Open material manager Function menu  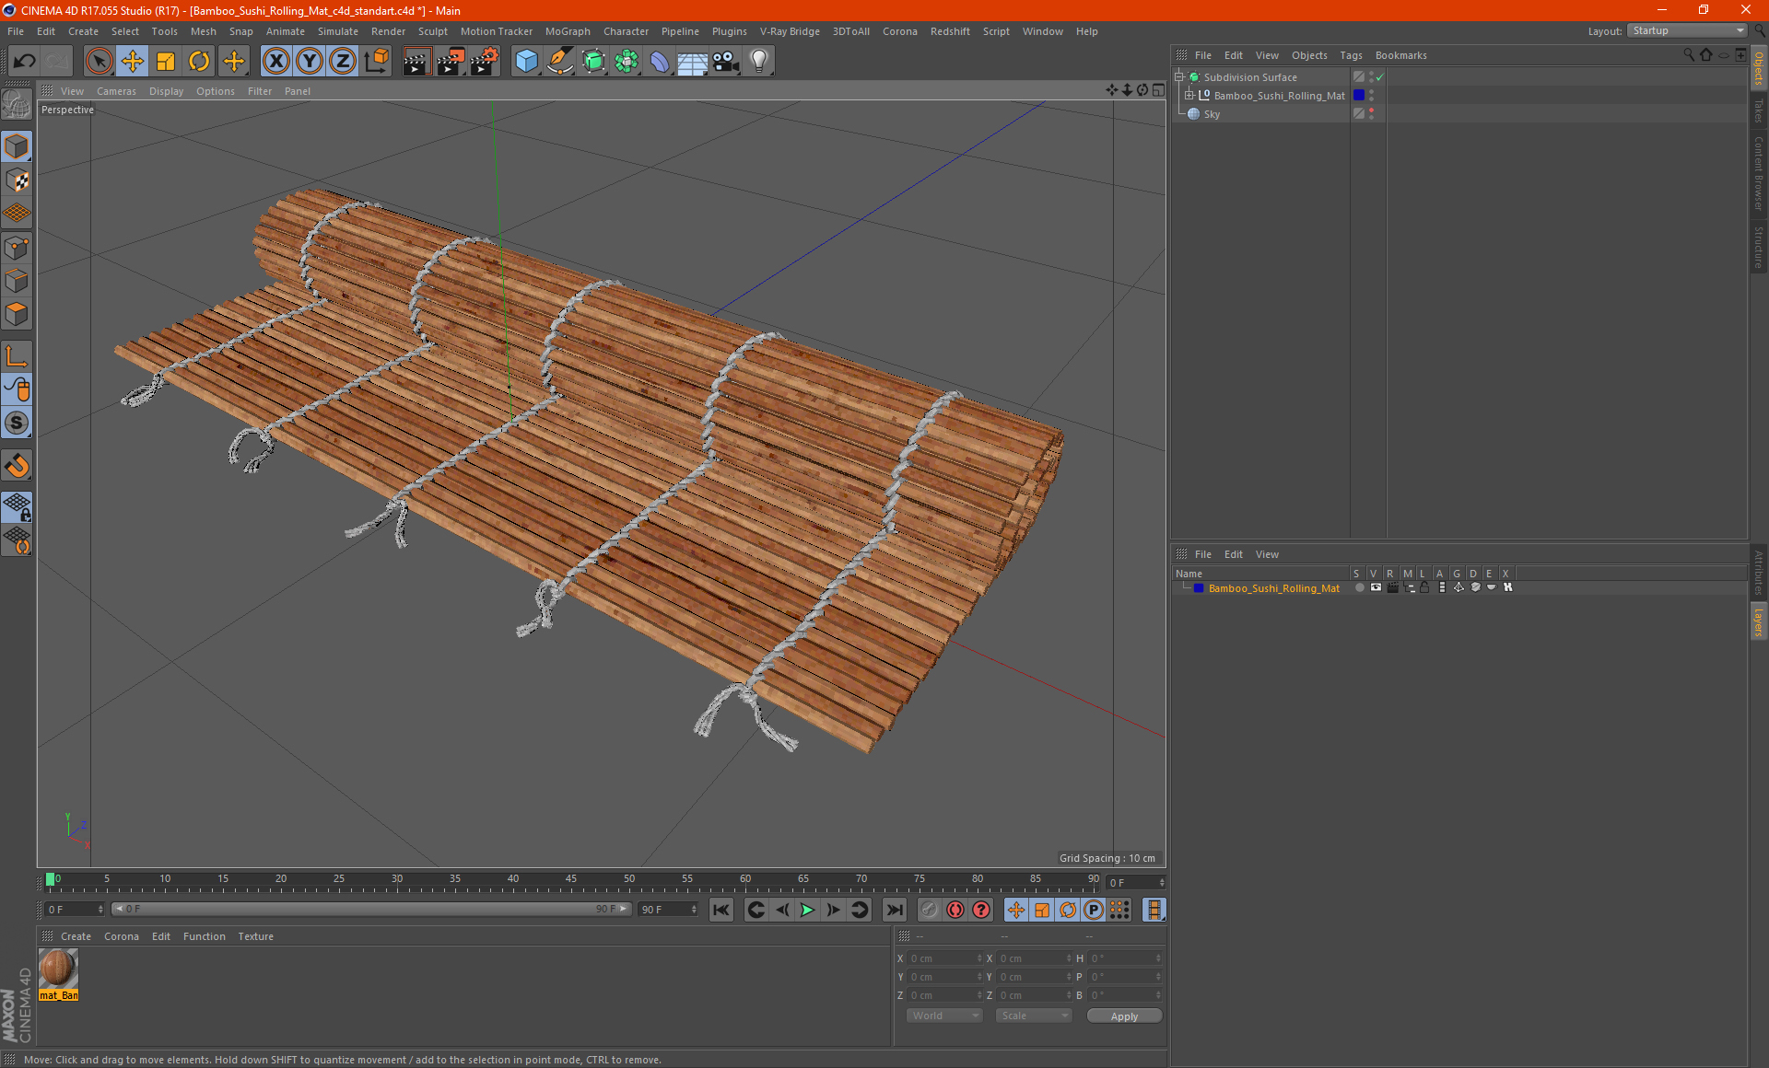204,936
